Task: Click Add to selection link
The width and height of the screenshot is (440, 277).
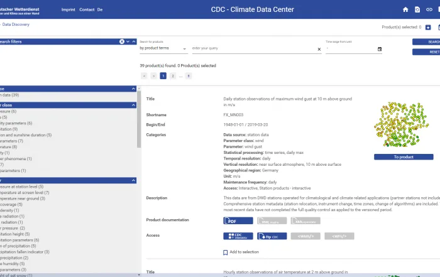Action: pyautogui.click(x=244, y=252)
